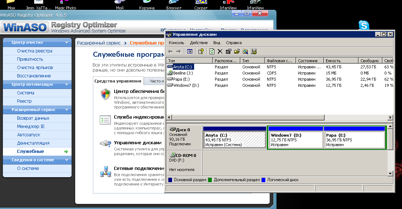Open Очистка ярлыков in the sidebar
This screenshot has height=209, width=402.
(x=35, y=68)
